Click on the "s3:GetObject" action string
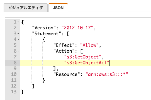This screenshot has width=151, height=100. (83, 57)
